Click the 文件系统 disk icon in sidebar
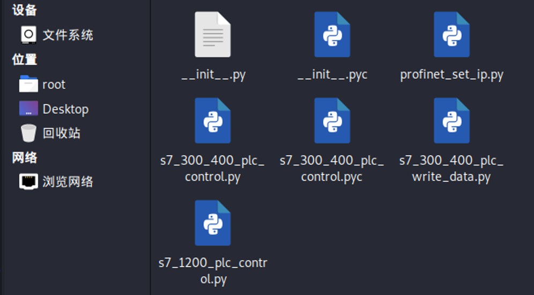This screenshot has width=534, height=295. tap(28, 35)
